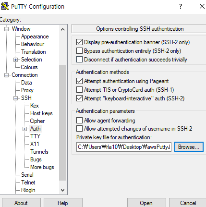Collapse the Window tree node

[x=6, y=29]
